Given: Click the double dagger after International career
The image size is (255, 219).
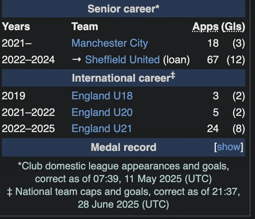Looking at the screenshot, I should pyautogui.click(x=173, y=76).
